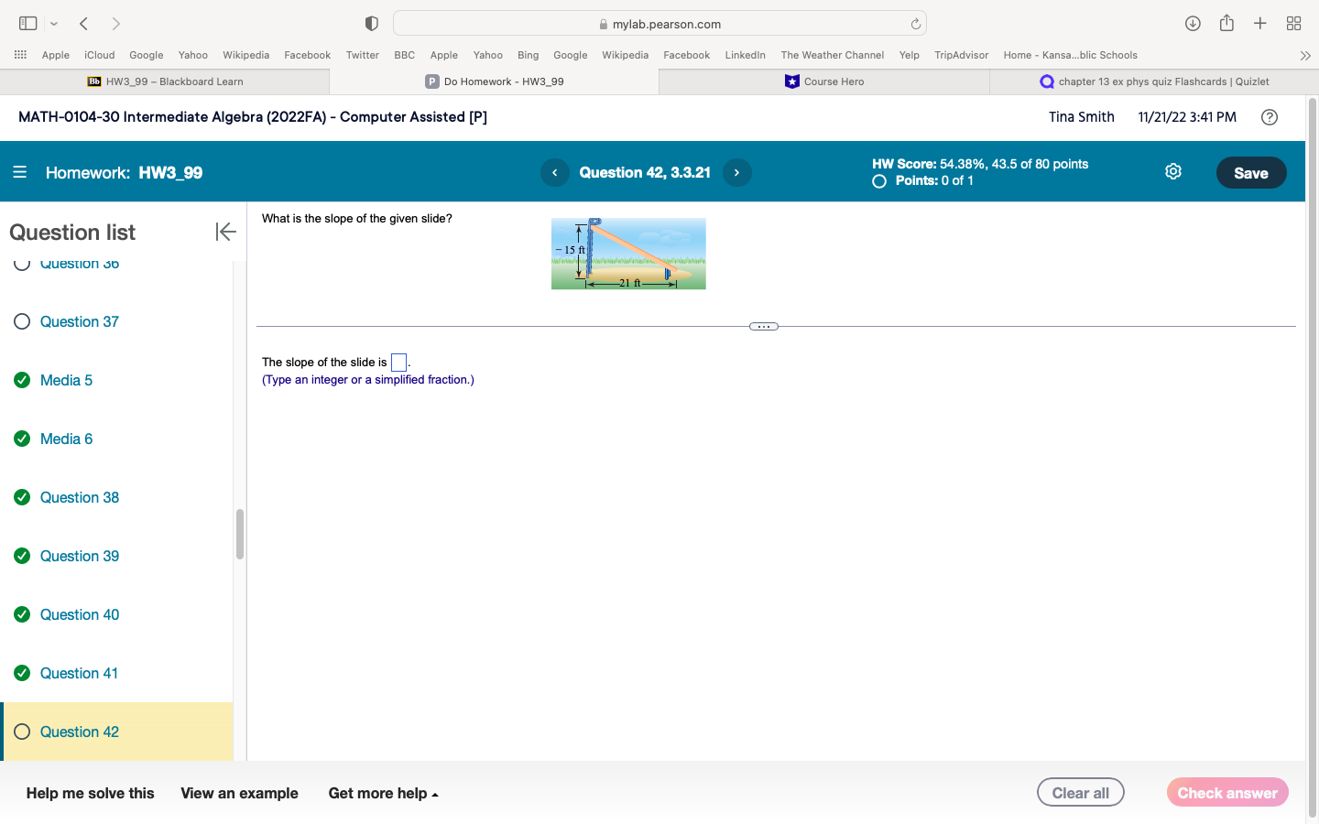
Task: Click the slope answer input box
Action: pos(398,362)
